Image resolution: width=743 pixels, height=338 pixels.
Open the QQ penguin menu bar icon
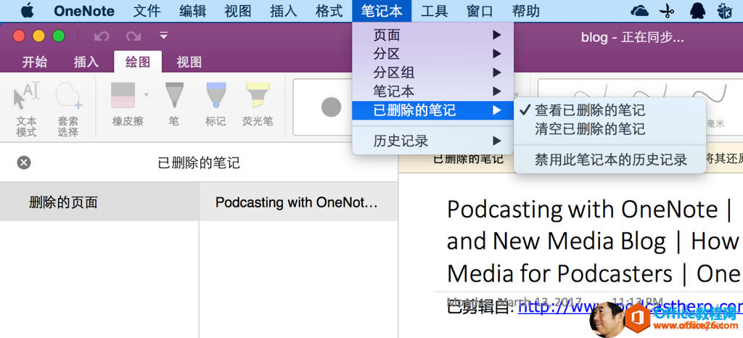(x=697, y=11)
